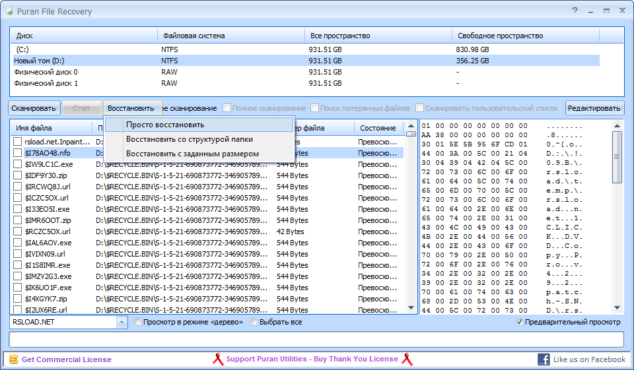Tick the $RCZC5OX.url checkbox
Viewport: 634px width, 370px height.
click(17, 231)
